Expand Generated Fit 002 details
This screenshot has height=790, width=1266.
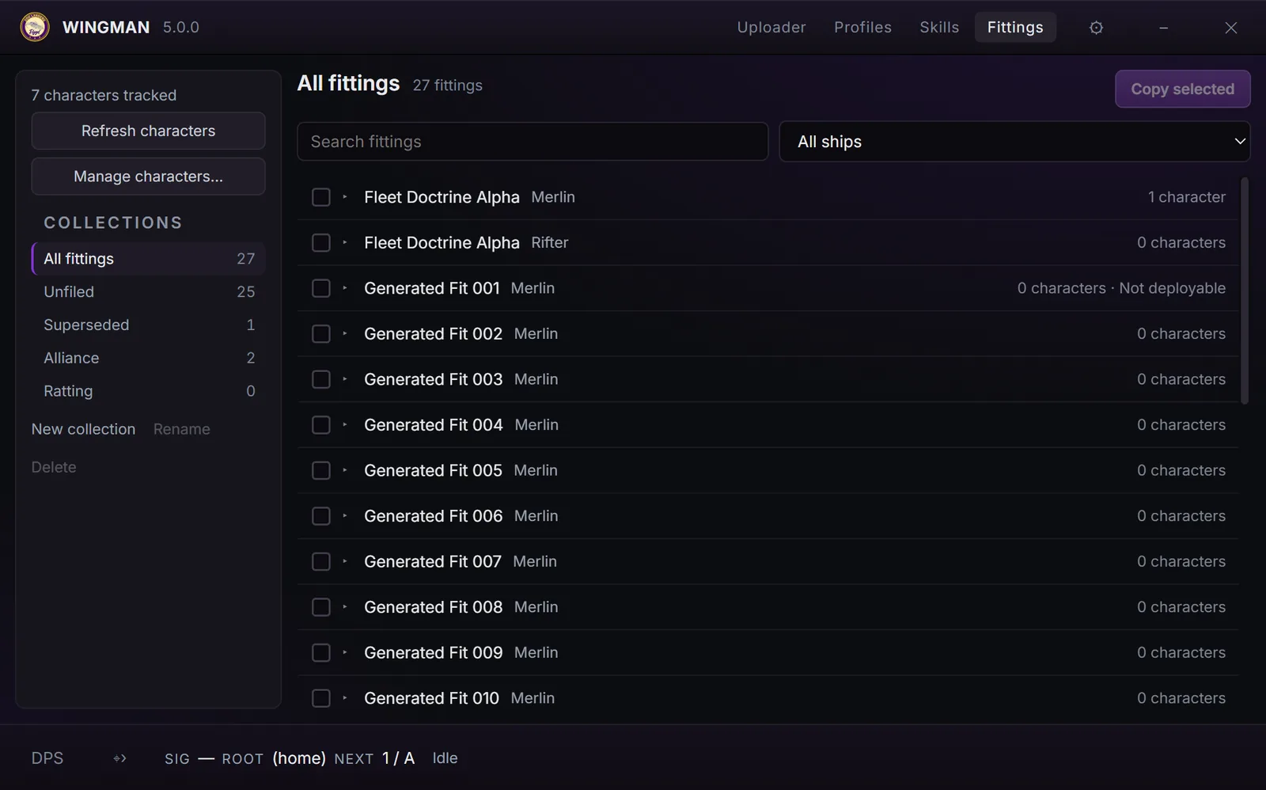pyautogui.click(x=345, y=334)
